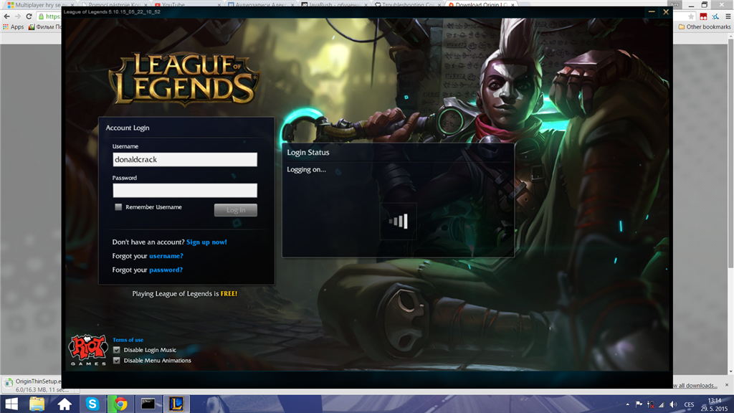734x413 pixels.
Task: Change the CES keyboard language indicator
Action: (689, 404)
